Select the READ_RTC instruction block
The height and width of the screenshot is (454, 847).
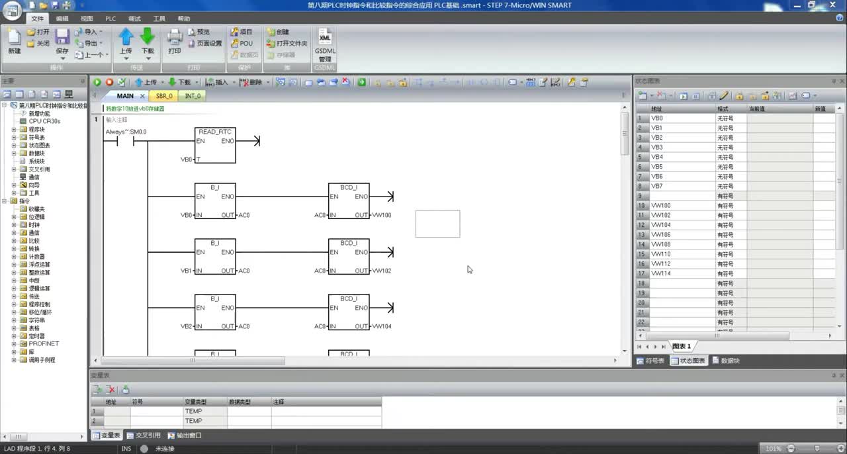[x=215, y=145]
